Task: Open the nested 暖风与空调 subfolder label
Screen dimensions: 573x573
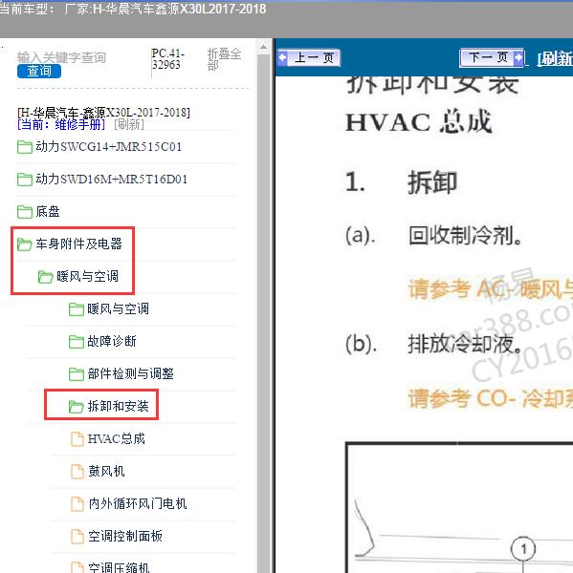Action: click(x=118, y=308)
